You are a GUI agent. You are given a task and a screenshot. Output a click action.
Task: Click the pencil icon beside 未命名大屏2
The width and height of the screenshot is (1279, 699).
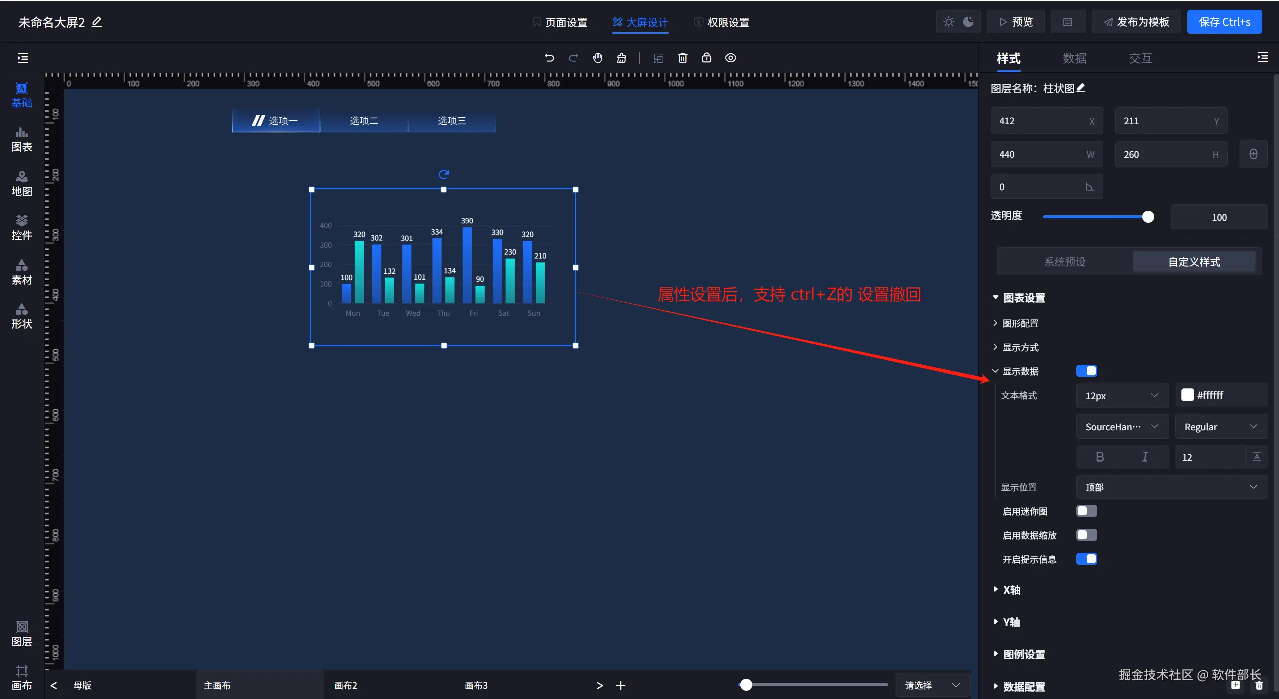(97, 22)
